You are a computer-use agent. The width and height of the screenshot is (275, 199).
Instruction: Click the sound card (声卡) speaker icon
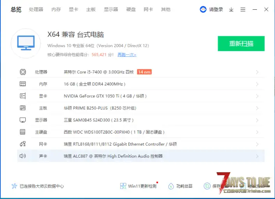[x=23, y=156]
